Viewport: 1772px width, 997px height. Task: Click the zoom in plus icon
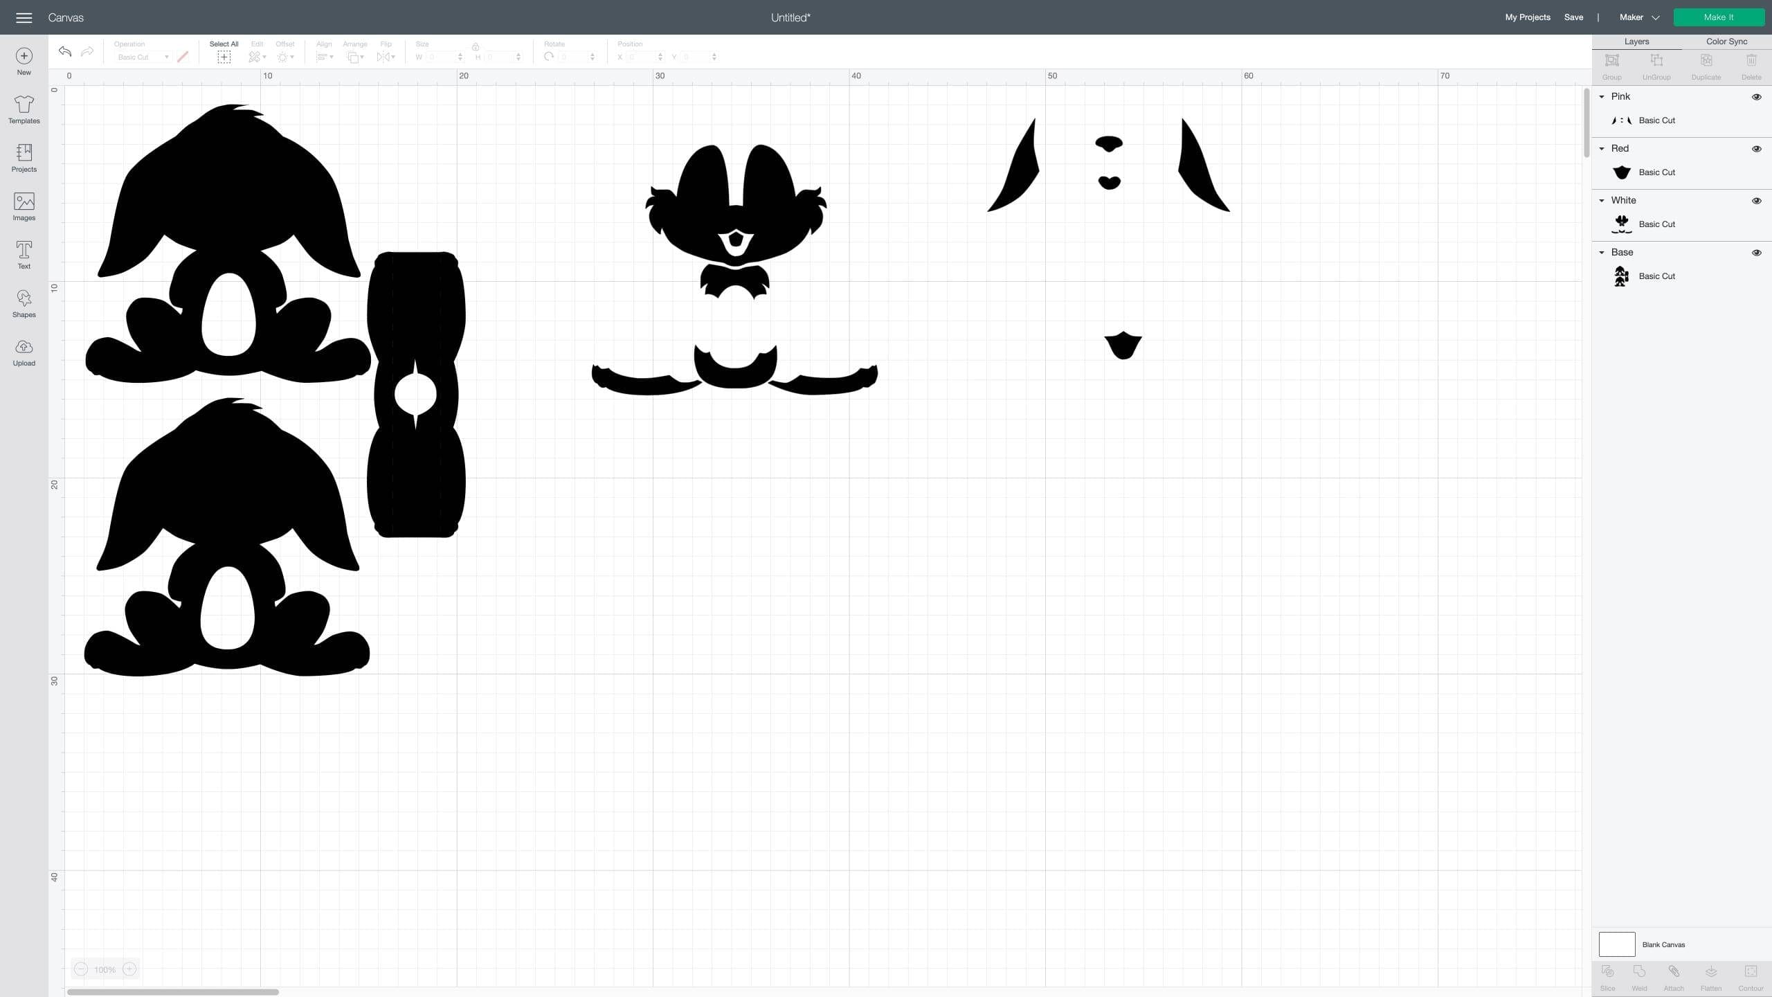129,969
